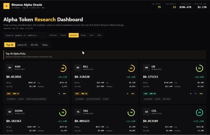
Task: Switch to the Top 10 tab
Action: click(10, 45)
